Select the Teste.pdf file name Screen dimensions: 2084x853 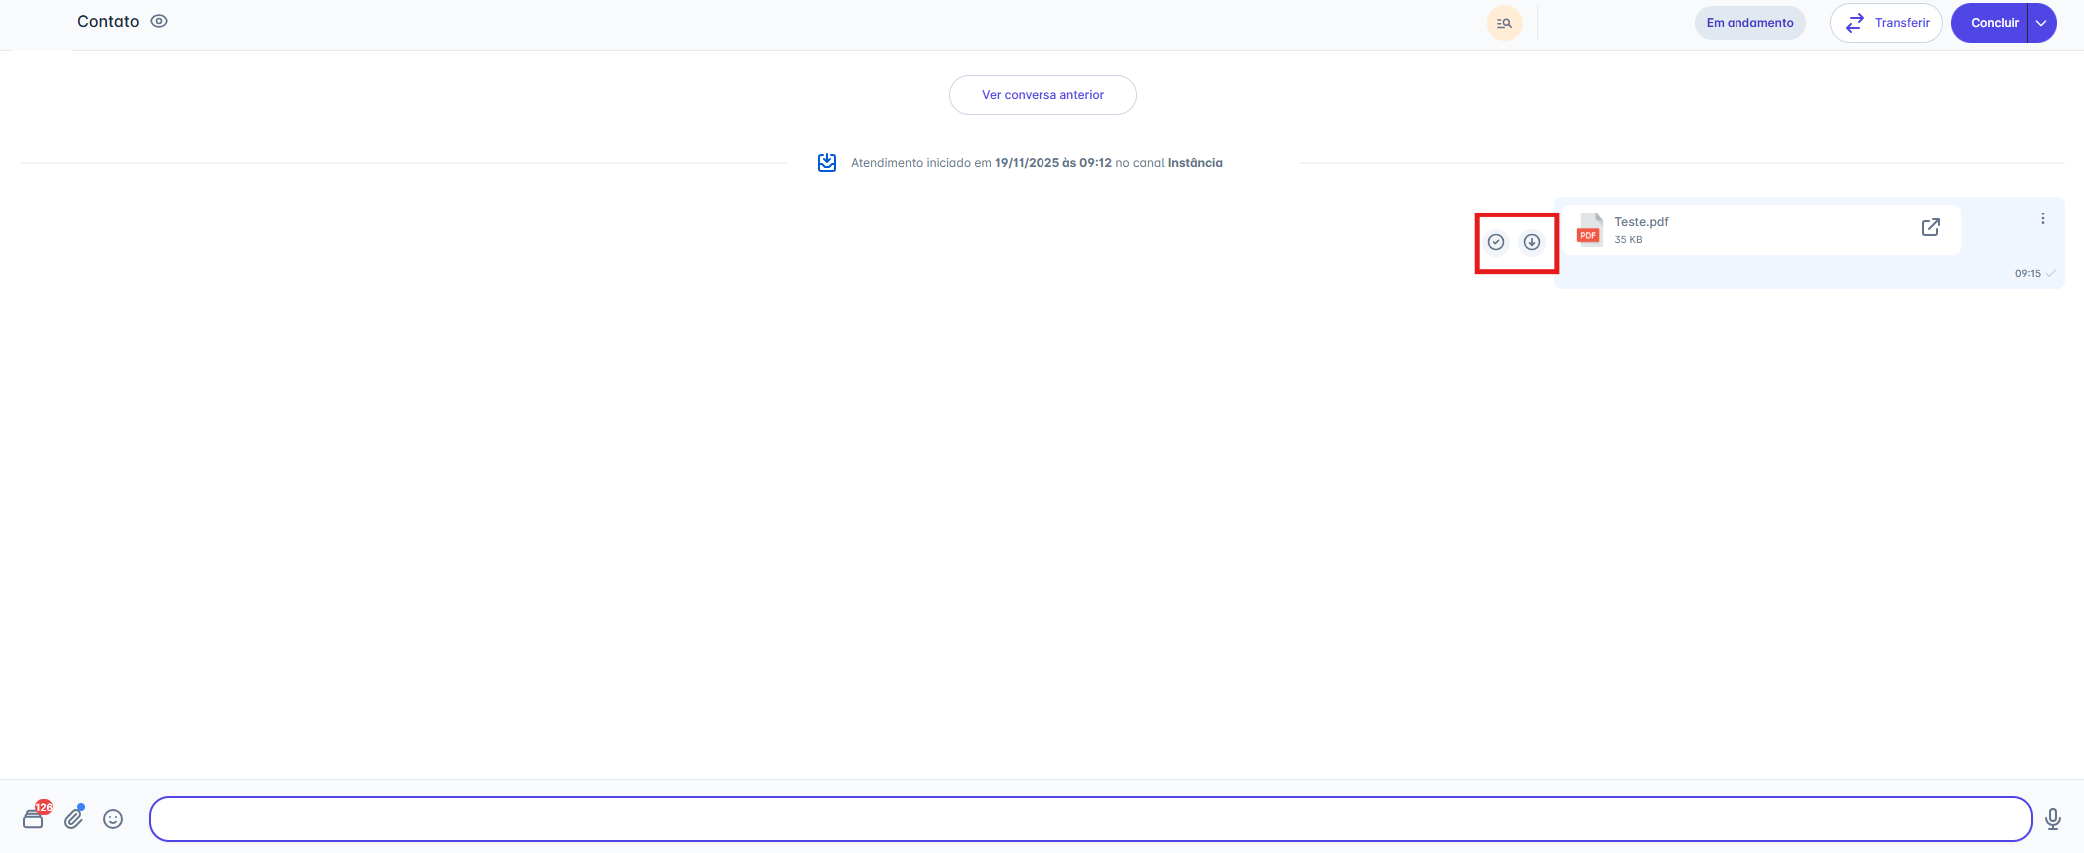[1641, 222]
